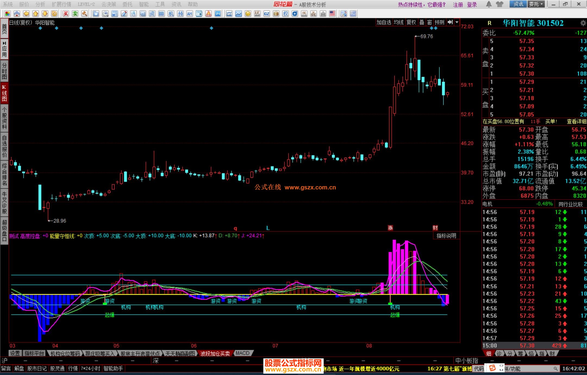Viewport: 587px width, 375px height.
Task: Click the US flag market icon
Action: click(x=332, y=14)
